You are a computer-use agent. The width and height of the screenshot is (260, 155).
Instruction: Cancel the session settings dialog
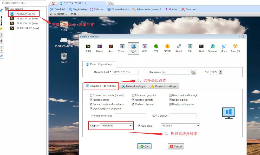point(176,146)
